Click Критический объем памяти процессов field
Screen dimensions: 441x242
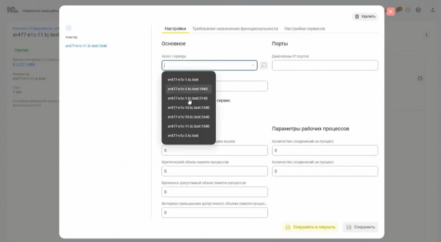click(x=214, y=171)
